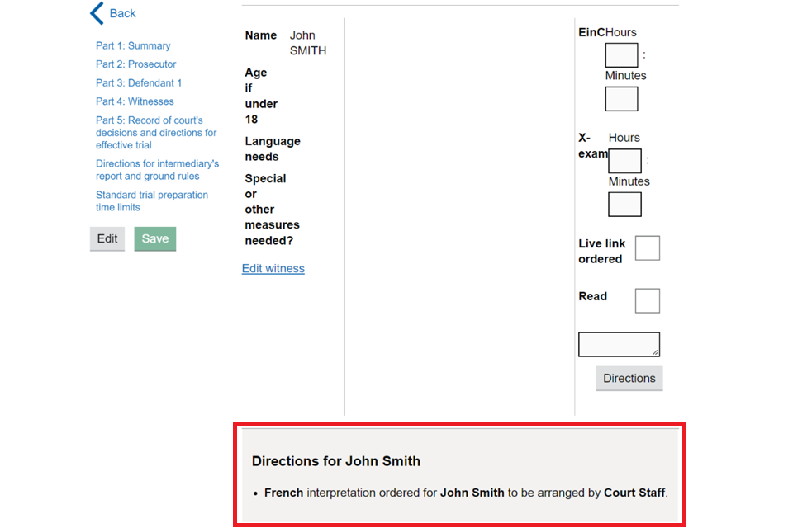Screen dimensions: 793x528
Task: Tick the Read checkbox
Action: (x=647, y=301)
